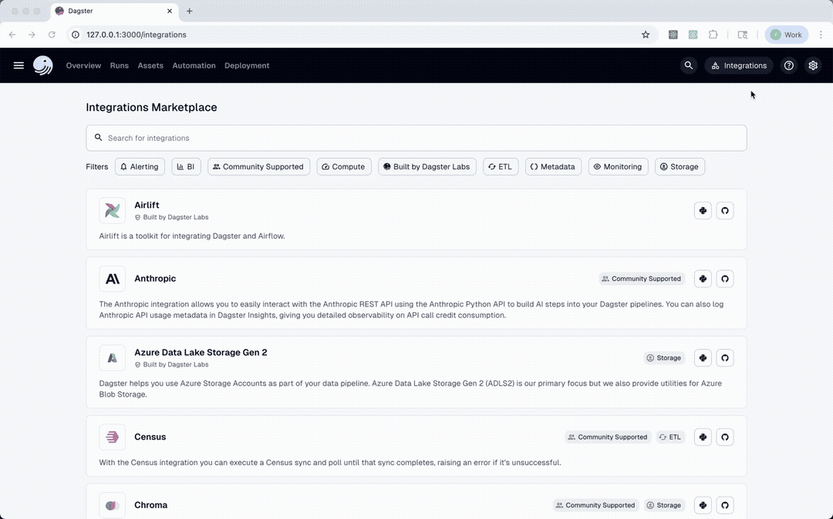Open the Airlift integration title
Screen dimensions: 833x519
pos(147,205)
